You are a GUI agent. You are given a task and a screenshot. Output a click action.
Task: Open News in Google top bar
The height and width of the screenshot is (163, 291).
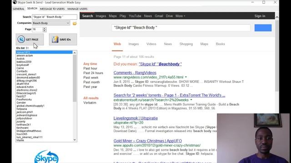coord(148,16)
